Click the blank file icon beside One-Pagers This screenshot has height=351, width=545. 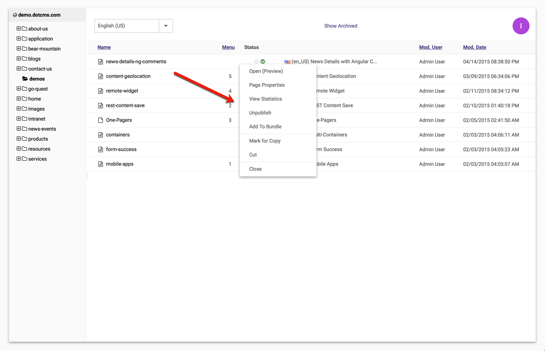101,120
